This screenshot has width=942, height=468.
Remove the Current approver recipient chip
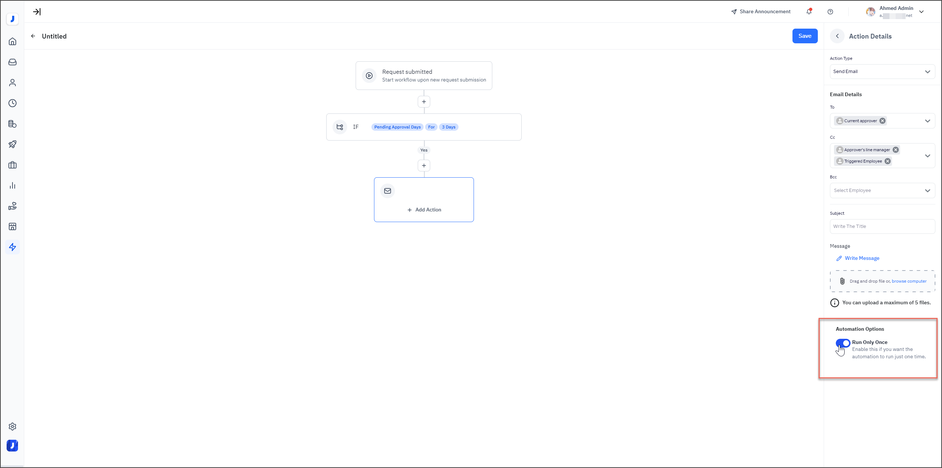click(x=882, y=120)
